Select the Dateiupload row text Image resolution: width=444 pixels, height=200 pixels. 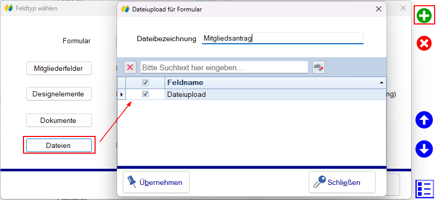click(x=186, y=95)
